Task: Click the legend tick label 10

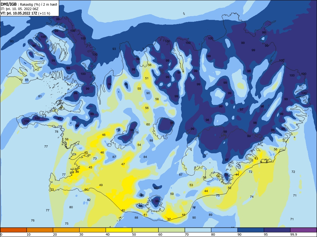Action: [x=29, y=234]
